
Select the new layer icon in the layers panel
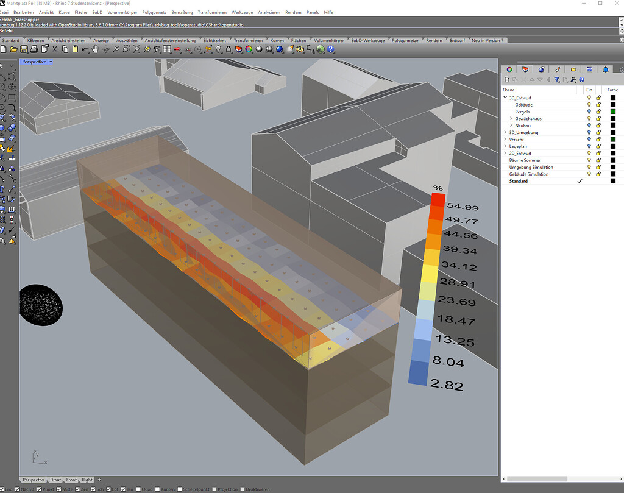coord(506,79)
